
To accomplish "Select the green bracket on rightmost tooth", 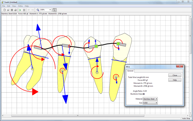I will coord(119,44).
